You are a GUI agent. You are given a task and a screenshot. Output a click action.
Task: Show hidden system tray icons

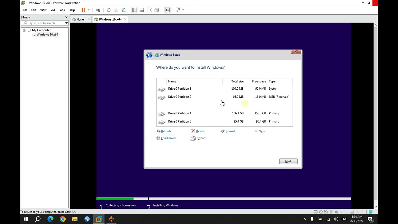pos(304,219)
